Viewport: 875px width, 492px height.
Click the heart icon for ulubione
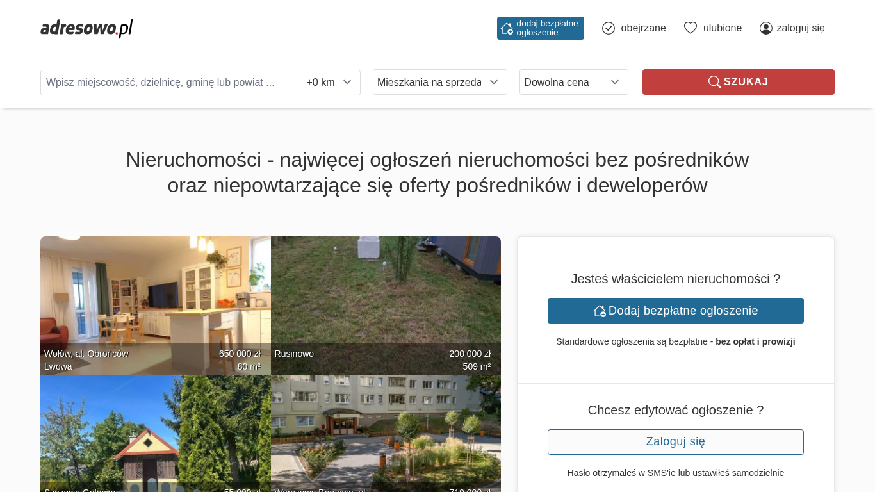tap(690, 28)
